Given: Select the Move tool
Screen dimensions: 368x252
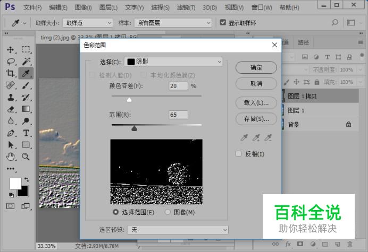Looking at the screenshot, I should [x=11, y=50].
